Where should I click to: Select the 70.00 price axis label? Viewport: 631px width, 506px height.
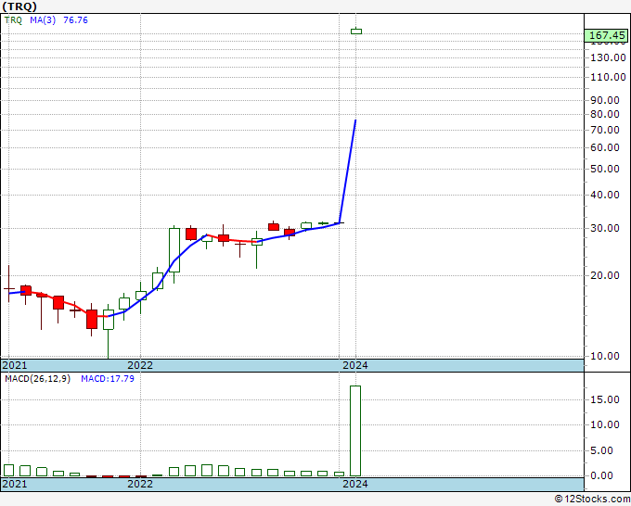point(605,130)
